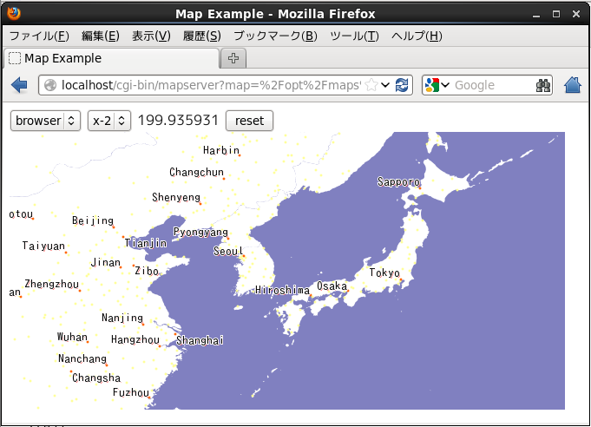The image size is (591, 427).
Task: Open the ブックマーク(B) menu
Action: pyautogui.click(x=275, y=36)
